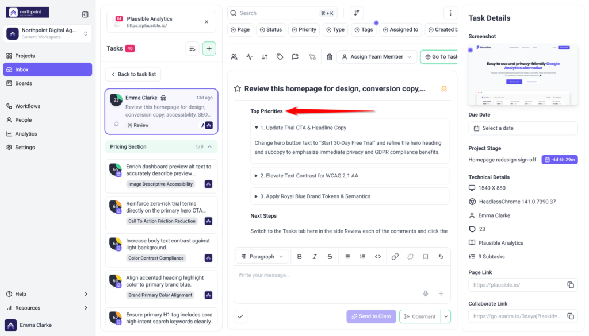
Task: Click the search field
Action: click(x=282, y=13)
